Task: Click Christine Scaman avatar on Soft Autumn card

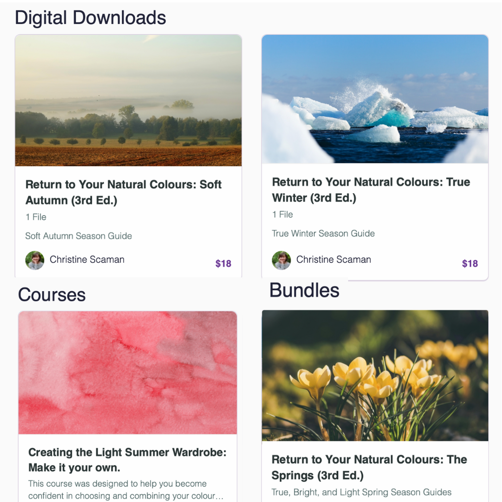Action: click(35, 260)
